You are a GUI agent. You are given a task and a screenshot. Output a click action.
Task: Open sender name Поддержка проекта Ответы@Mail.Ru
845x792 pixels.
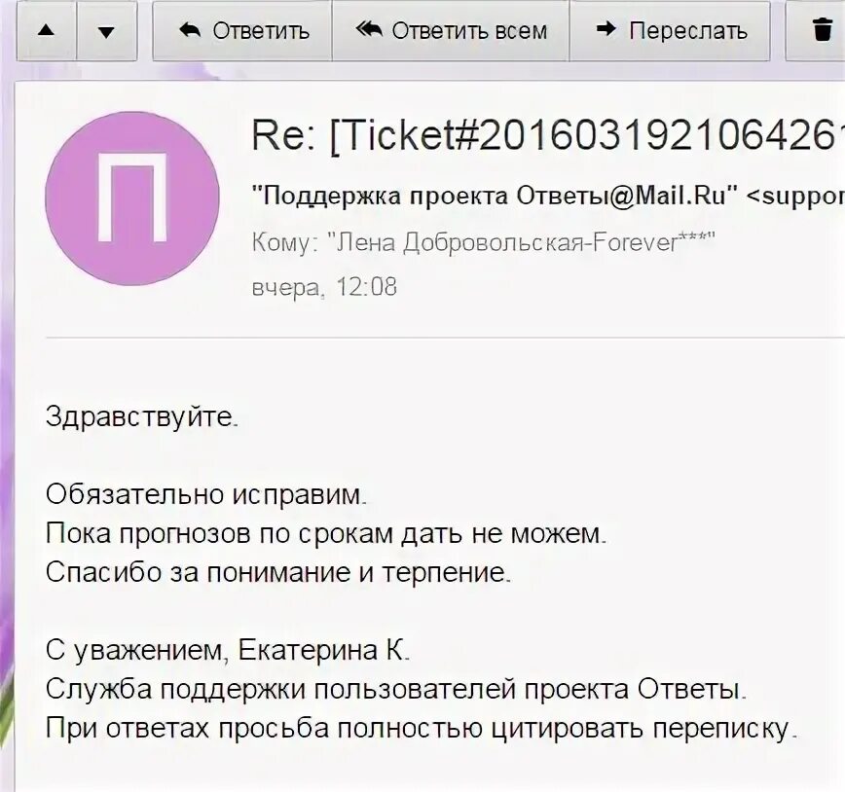click(x=495, y=195)
